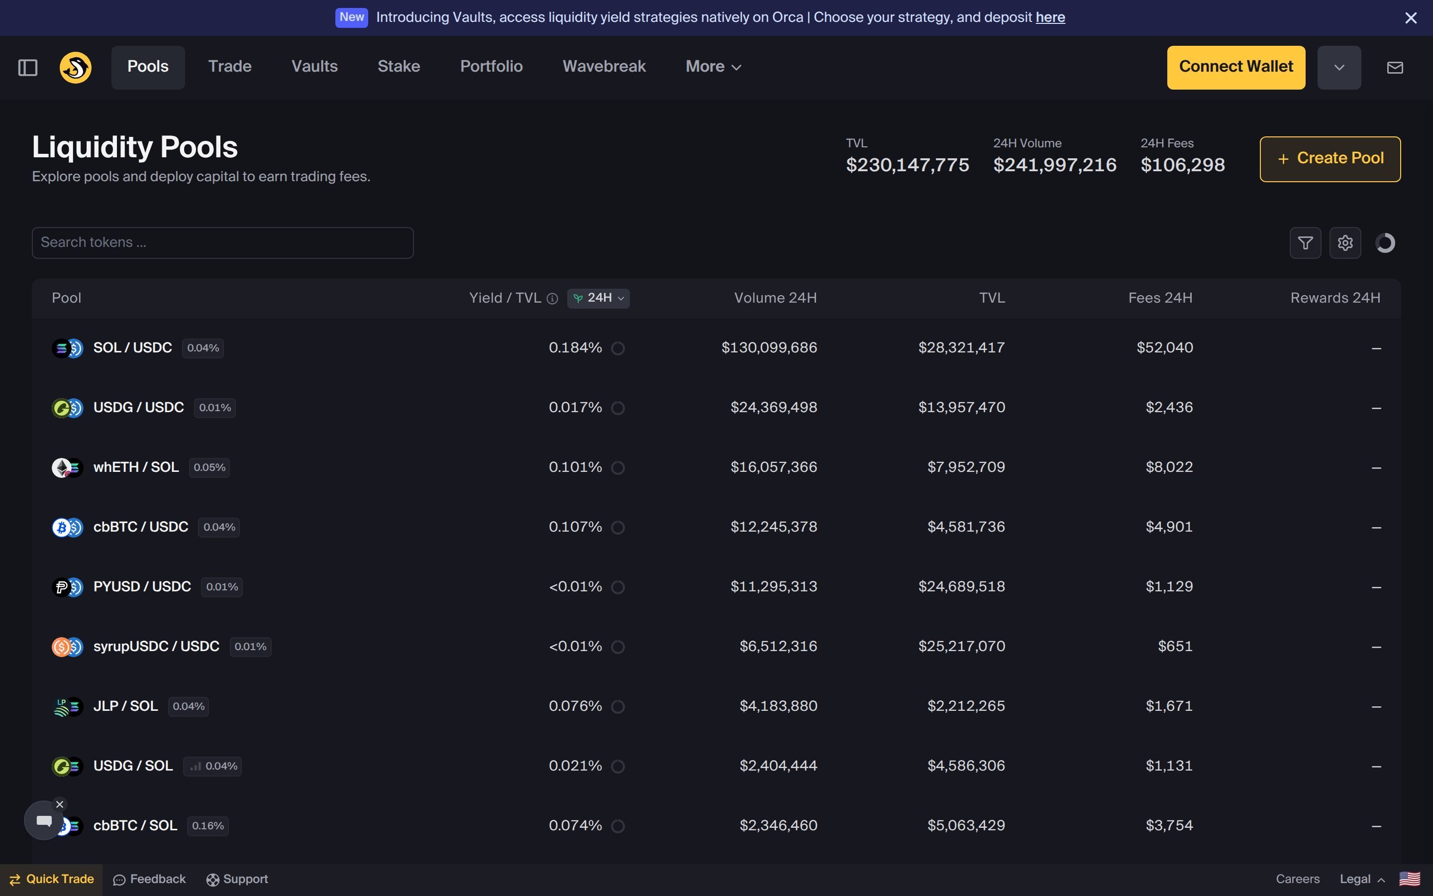
Task: Open the table settings gear
Action: pyautogui.click(x=1345, y=242)
